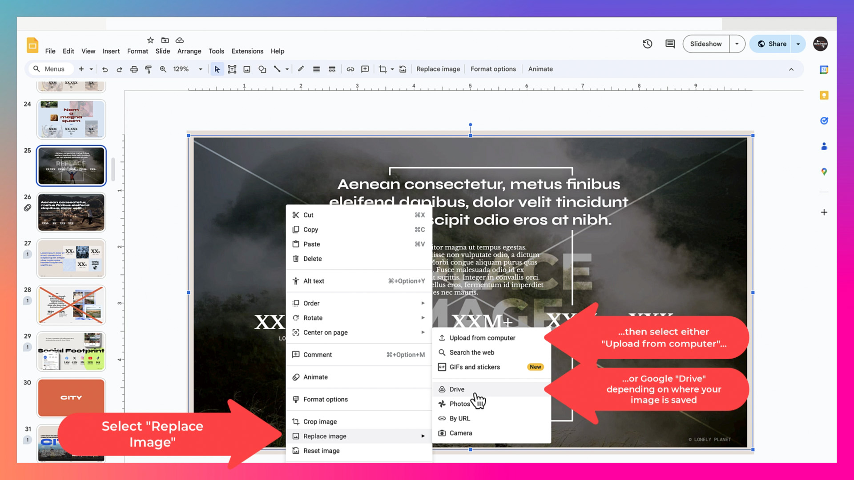Screen dimensions: 854x480
Task: Select slide 30 City thumbnail
Action: point(71,398)
